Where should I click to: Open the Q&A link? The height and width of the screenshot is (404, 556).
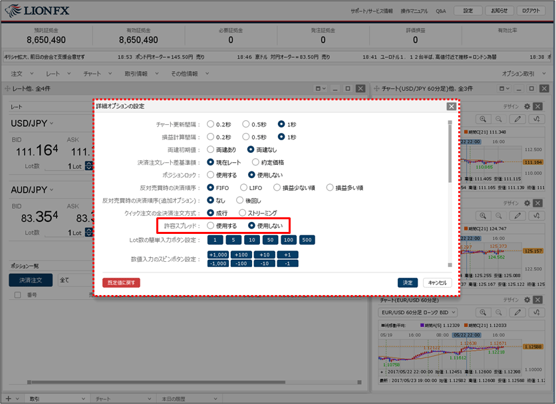tap(441, 11)
